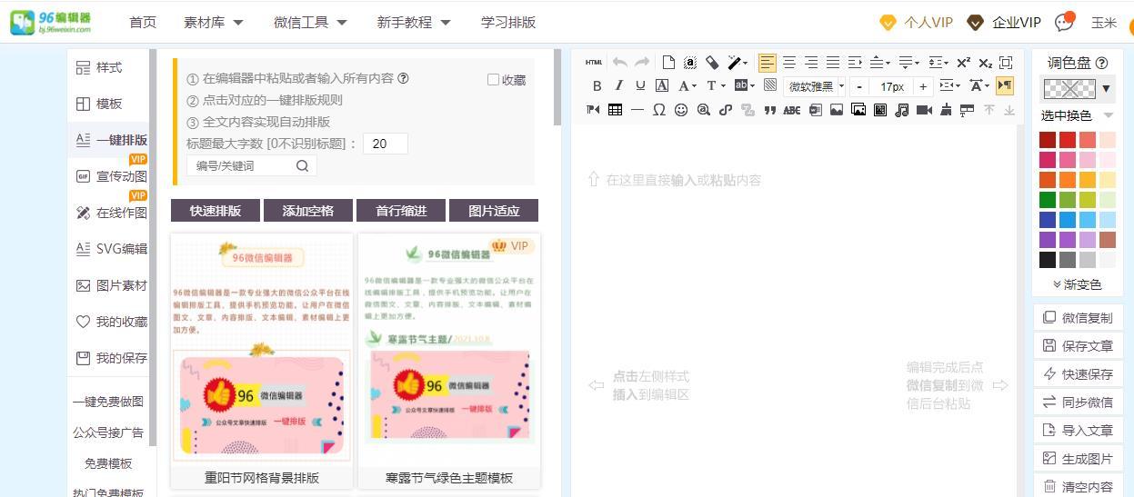Decrease font size with minus button
Viewport: 1134px width, 497px height.
[859, 86]
